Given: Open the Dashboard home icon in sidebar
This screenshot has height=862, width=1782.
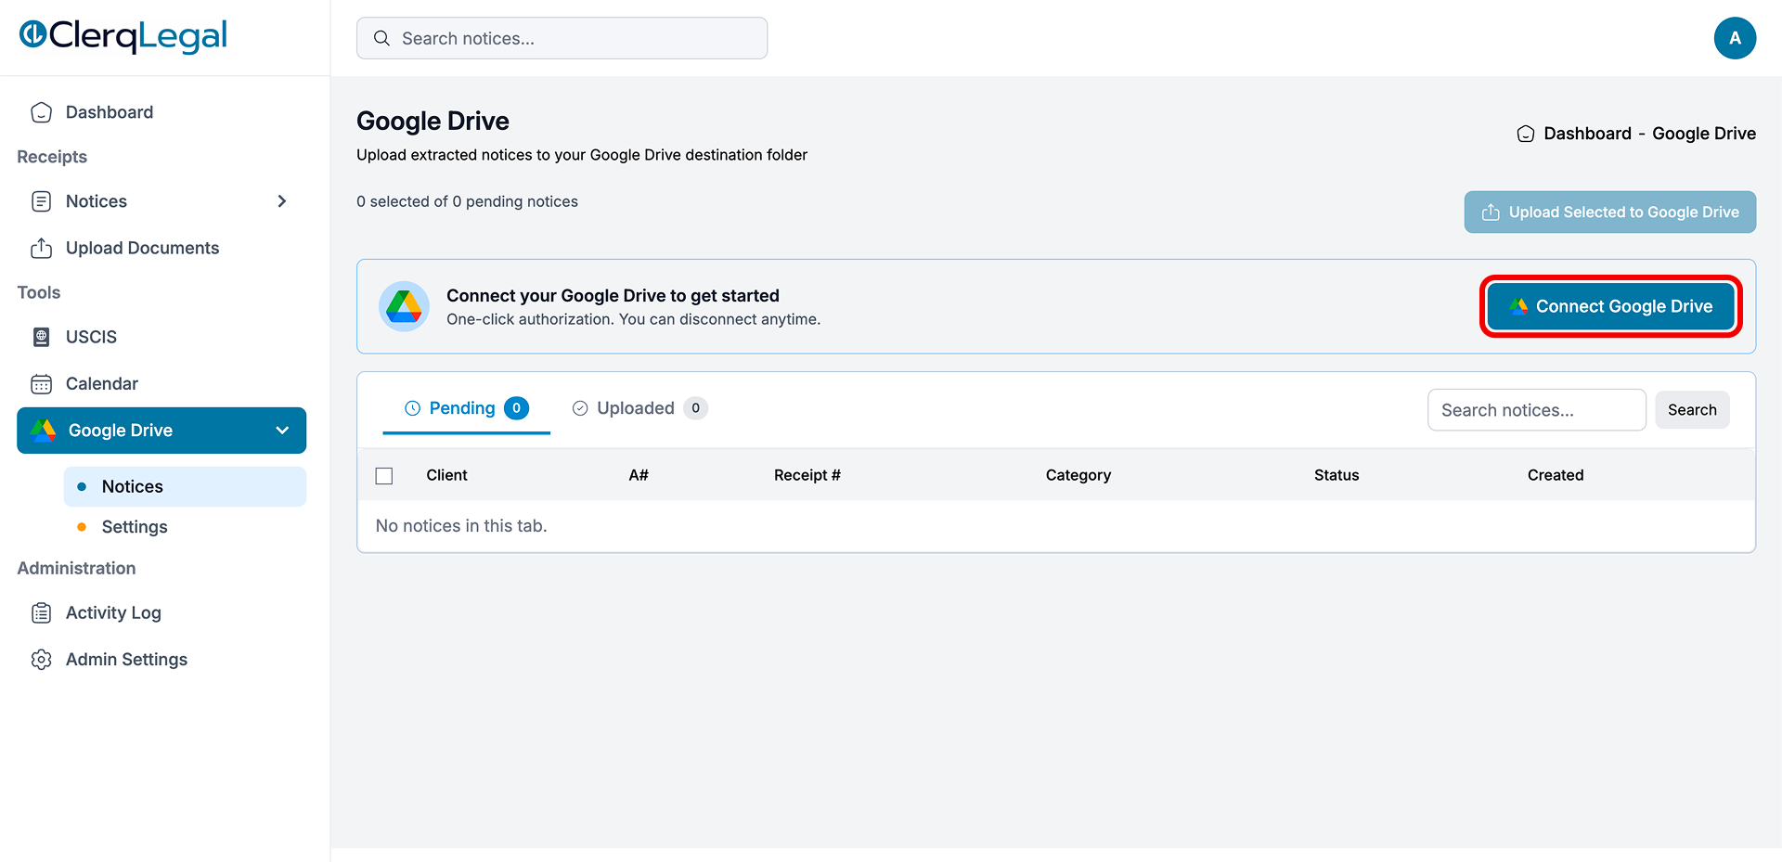Looking at the screenshot, I should click(41, 112).
